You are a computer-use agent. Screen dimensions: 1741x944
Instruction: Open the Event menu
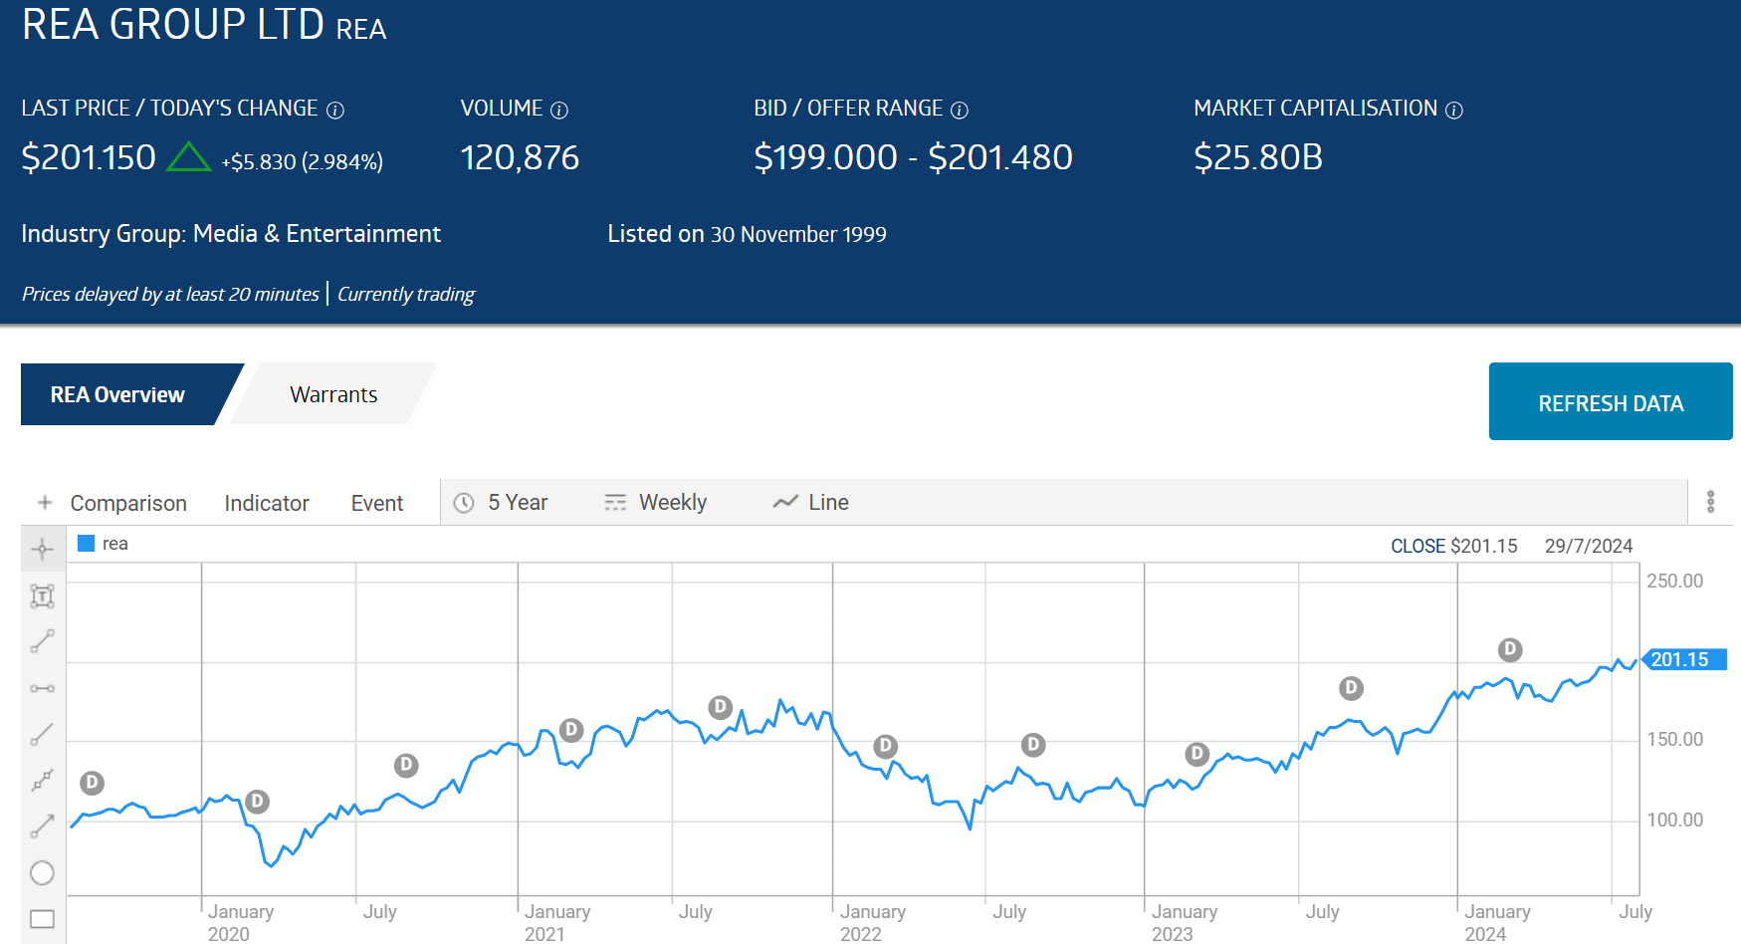point(377,504)
